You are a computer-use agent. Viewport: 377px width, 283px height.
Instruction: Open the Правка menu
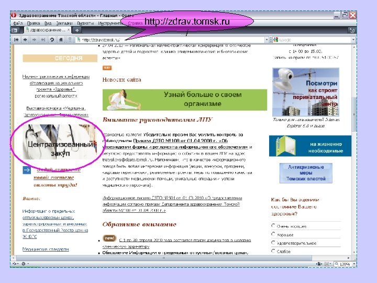click(34, 23)
